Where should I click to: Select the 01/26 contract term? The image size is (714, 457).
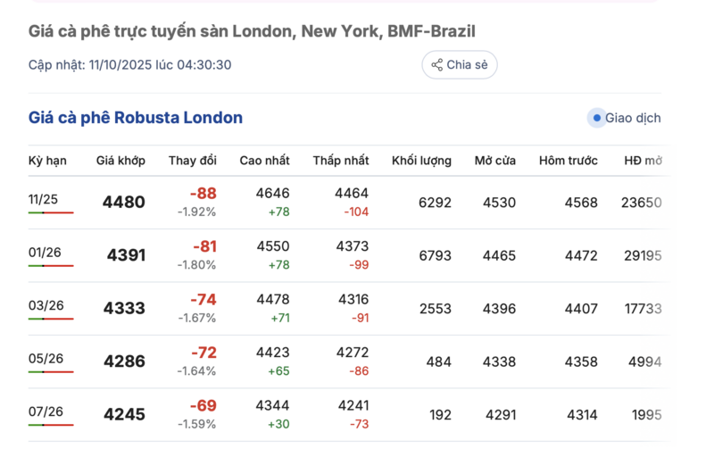click(x=43, y=253)
